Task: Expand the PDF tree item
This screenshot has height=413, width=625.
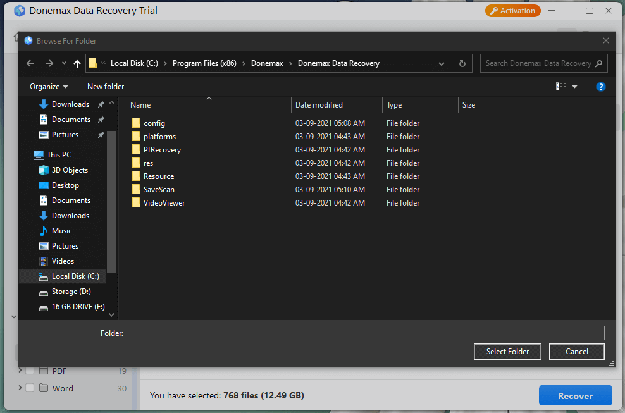Action: click(20, 371)
